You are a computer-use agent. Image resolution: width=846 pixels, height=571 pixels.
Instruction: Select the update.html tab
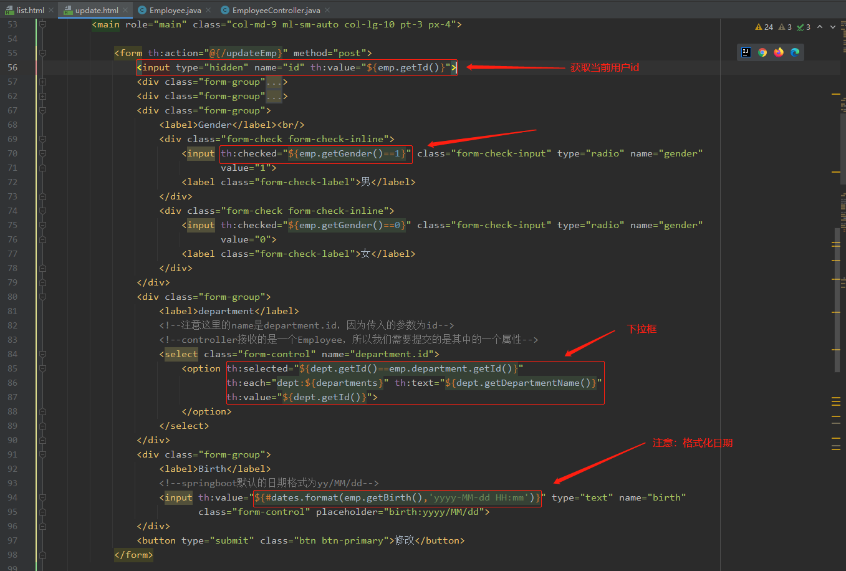point(97,10)
